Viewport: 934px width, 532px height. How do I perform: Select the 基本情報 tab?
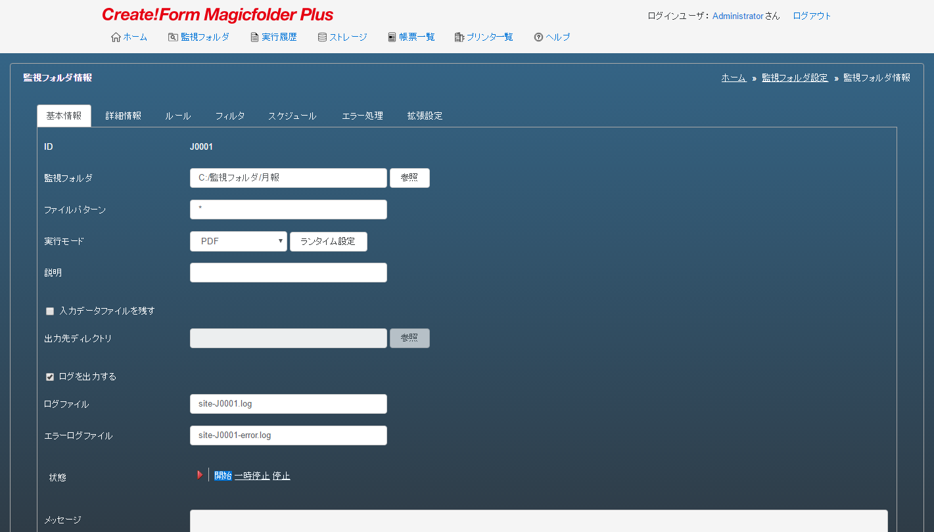64,116
